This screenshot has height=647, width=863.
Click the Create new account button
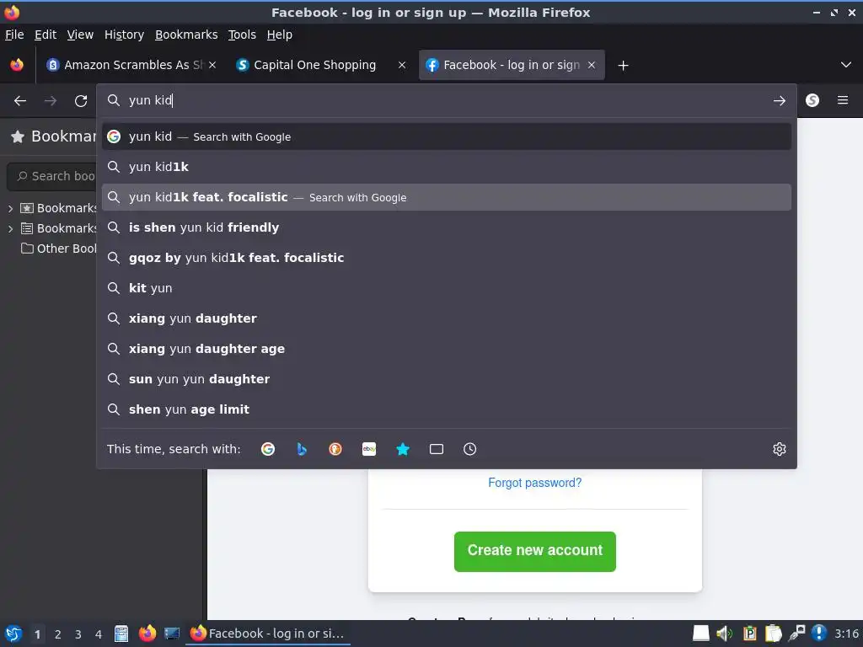(534, 551)
